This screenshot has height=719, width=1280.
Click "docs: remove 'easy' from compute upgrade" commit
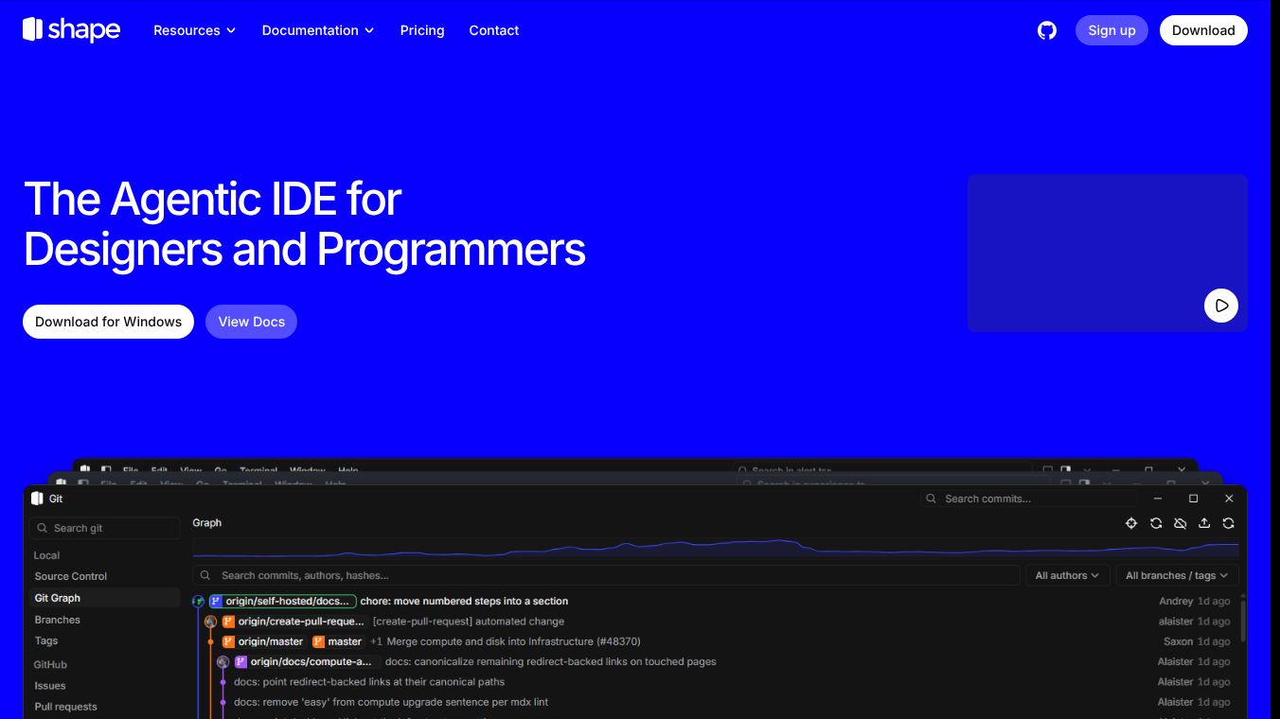click(x=391, y=703)
